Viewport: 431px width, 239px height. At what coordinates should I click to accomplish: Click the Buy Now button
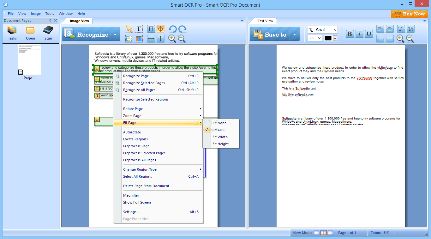410,14
